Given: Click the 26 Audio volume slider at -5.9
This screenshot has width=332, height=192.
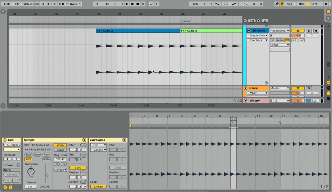Looking at the screenshot, I should click(x=298, y=35).
